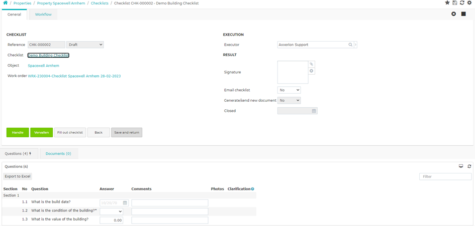
Task: Attach signature using paperclip icon
Action: coord(312,64)
